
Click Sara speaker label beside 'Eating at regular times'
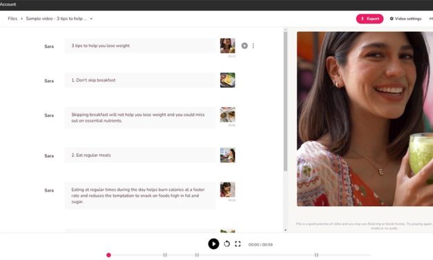click(x=49, y=190)
